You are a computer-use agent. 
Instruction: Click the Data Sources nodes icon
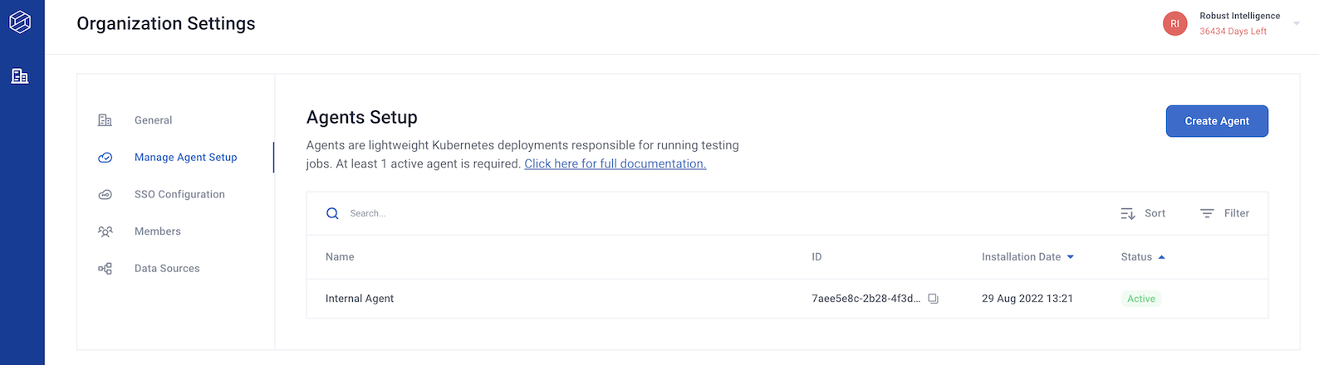(105, 269)
